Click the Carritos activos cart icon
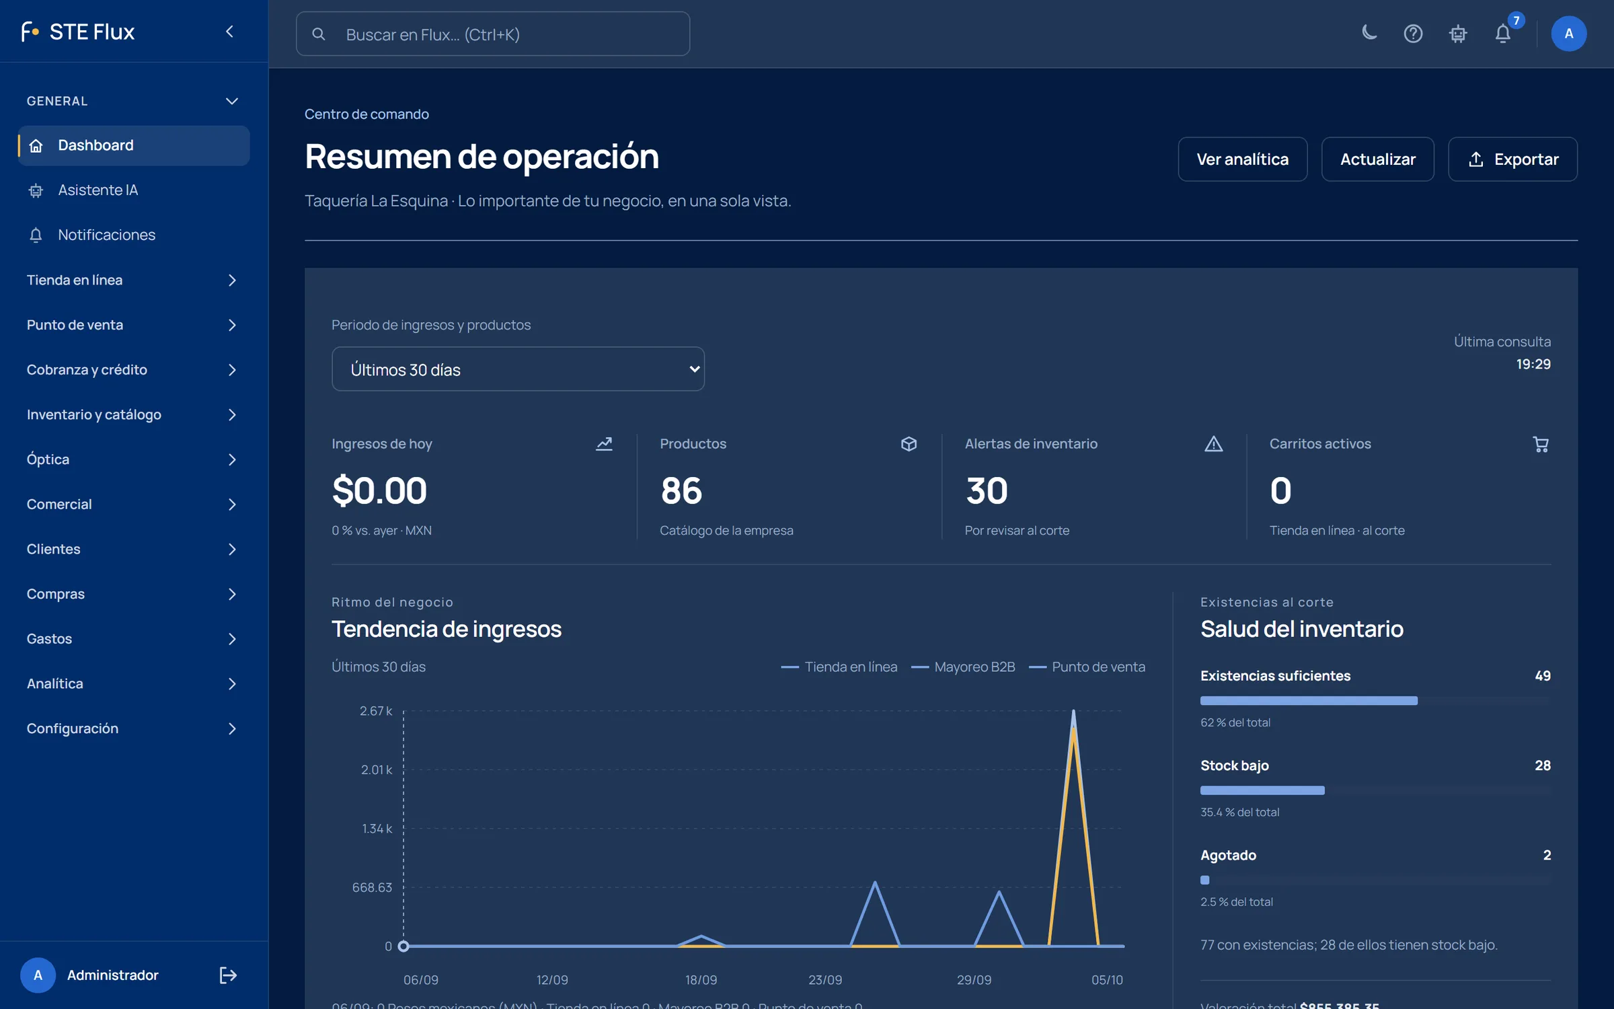 (1541, 444)
